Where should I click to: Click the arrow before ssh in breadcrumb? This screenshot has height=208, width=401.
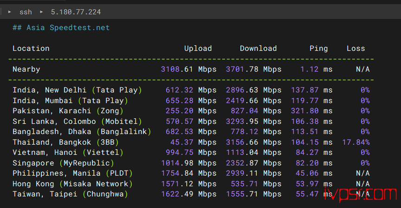pos(9,12)
